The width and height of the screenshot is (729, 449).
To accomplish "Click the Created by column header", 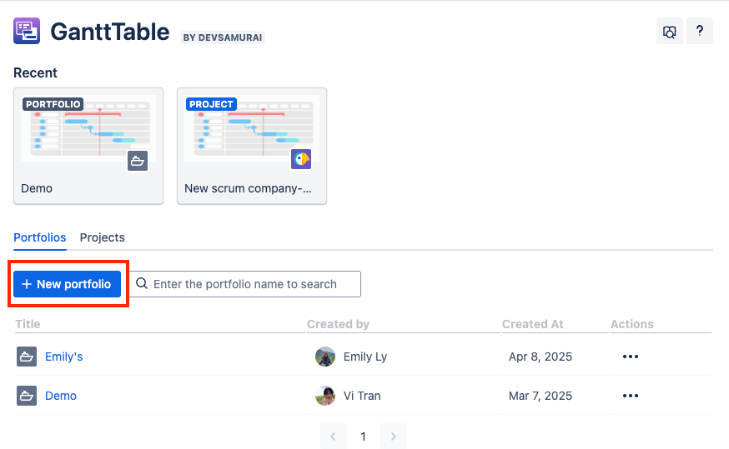I will pyautogui.click(x=338, y=324).
